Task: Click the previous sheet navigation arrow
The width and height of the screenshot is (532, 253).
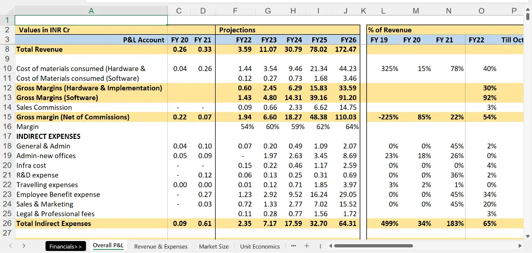Action: 9,246
